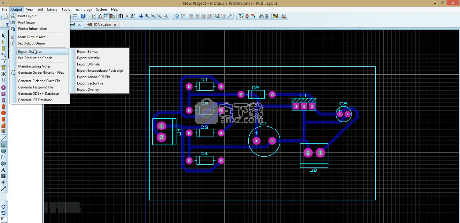Select the arrow selection mode tool

4,36
